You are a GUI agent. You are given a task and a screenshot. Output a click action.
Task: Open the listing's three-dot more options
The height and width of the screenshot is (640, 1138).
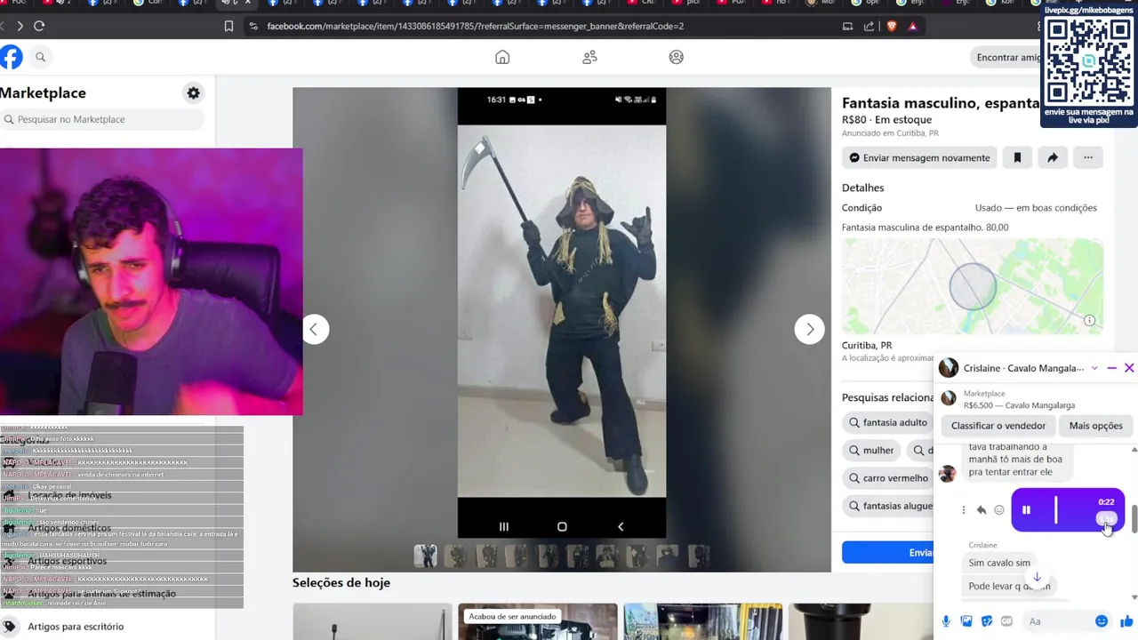point(1087,157)
